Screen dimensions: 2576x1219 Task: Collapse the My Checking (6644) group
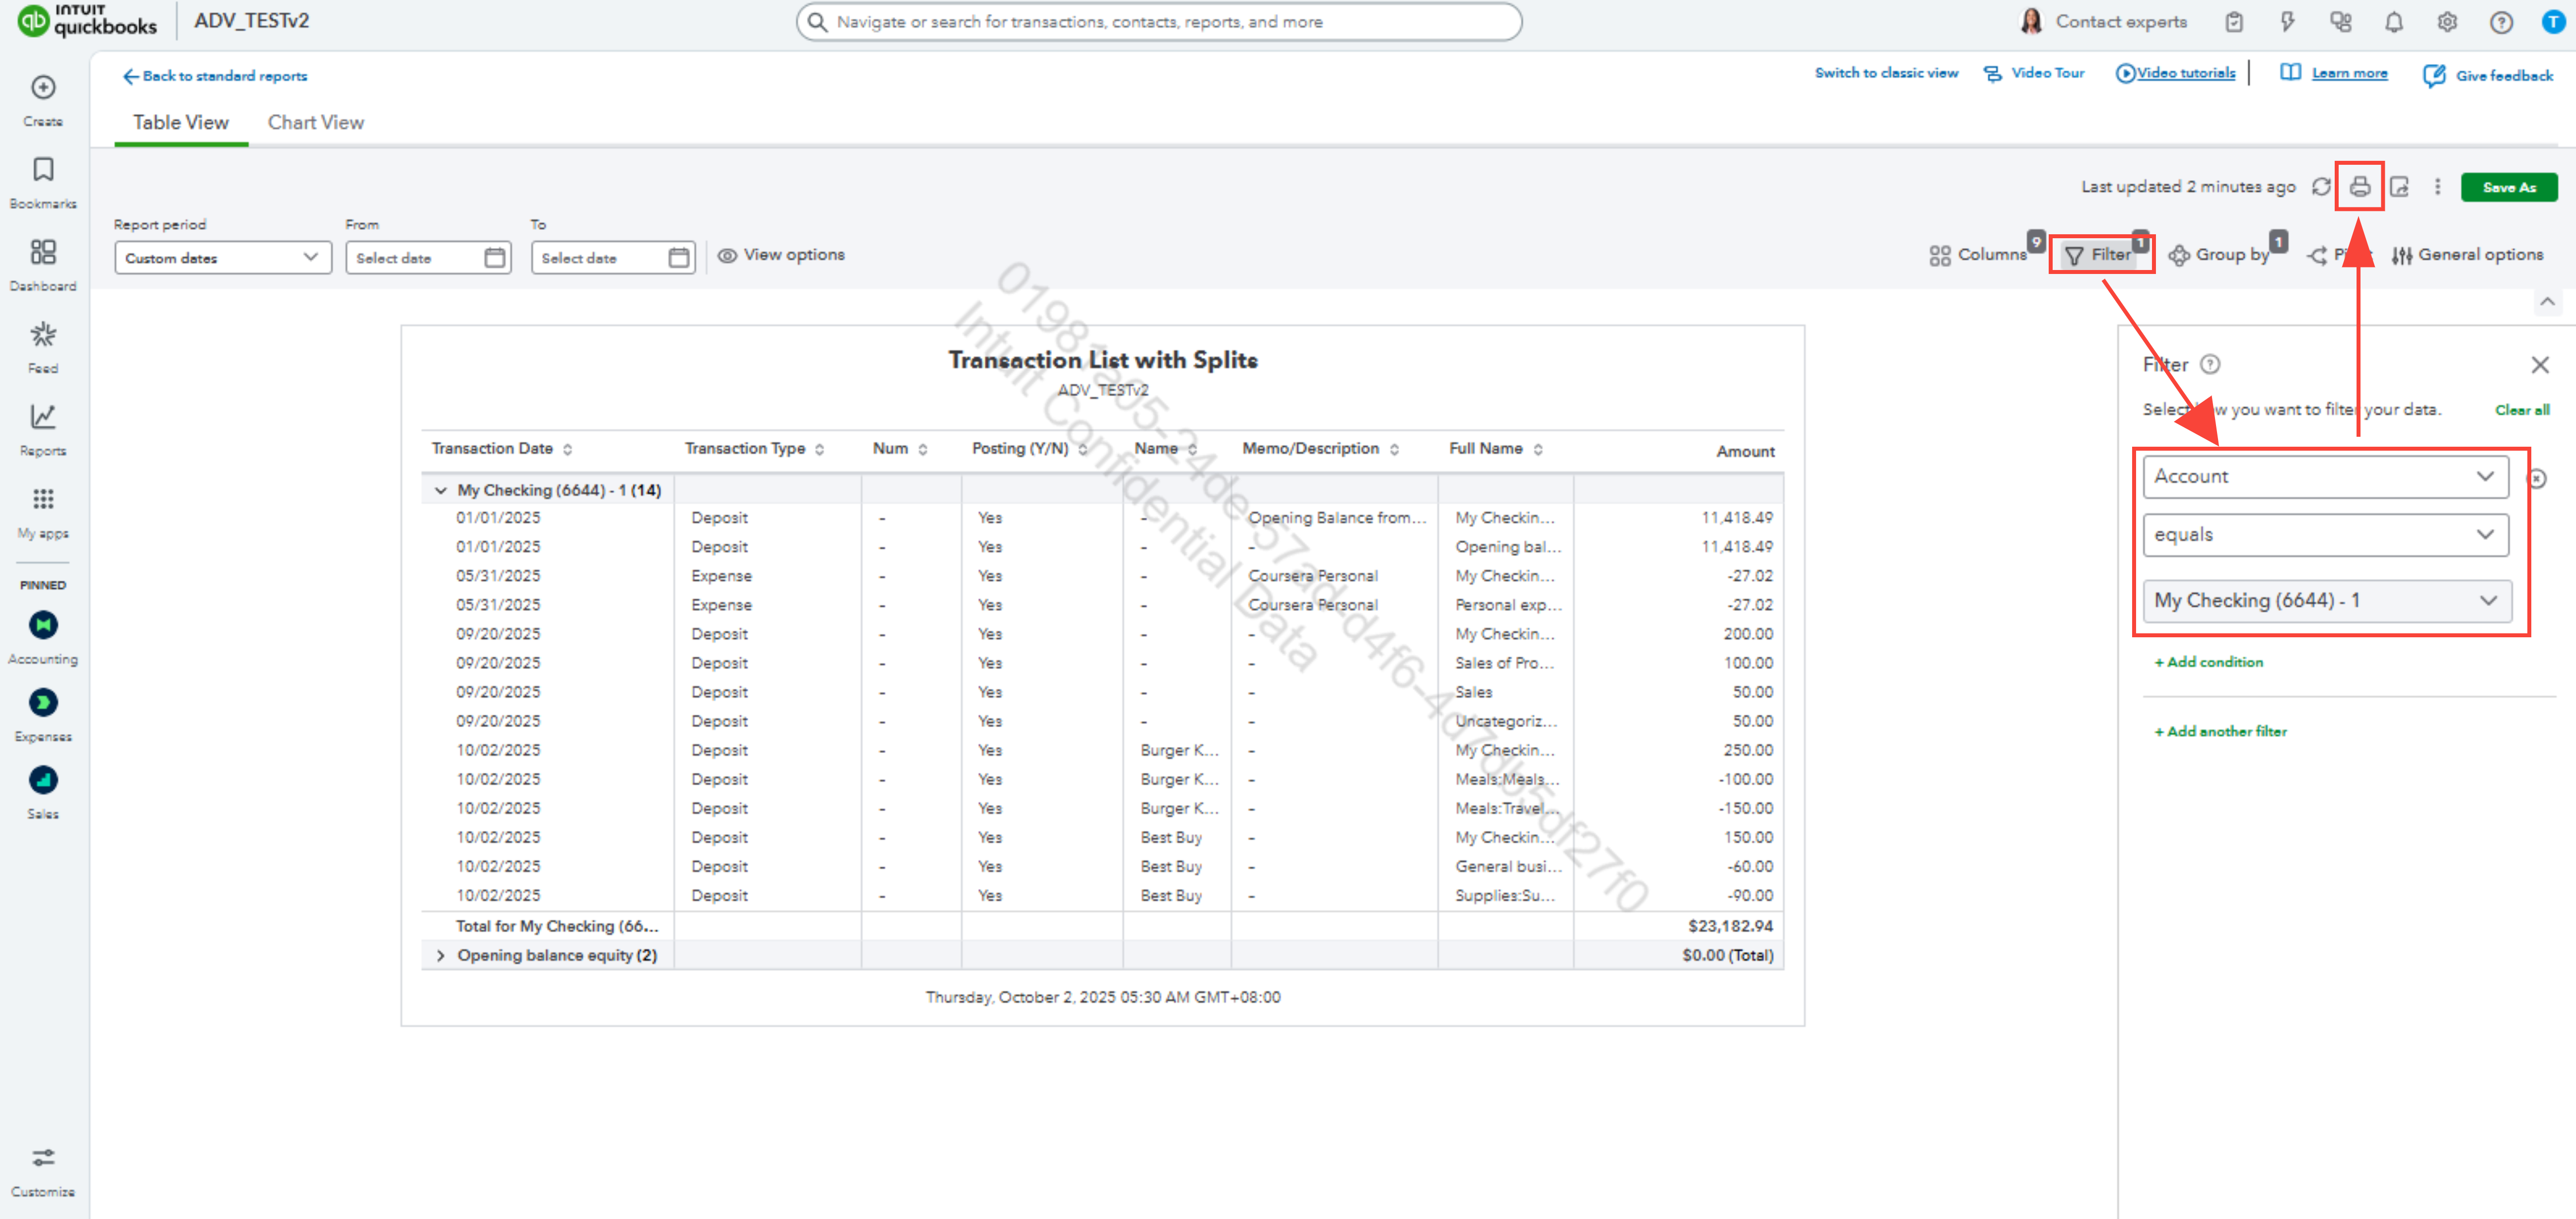(x=440, y=490)
